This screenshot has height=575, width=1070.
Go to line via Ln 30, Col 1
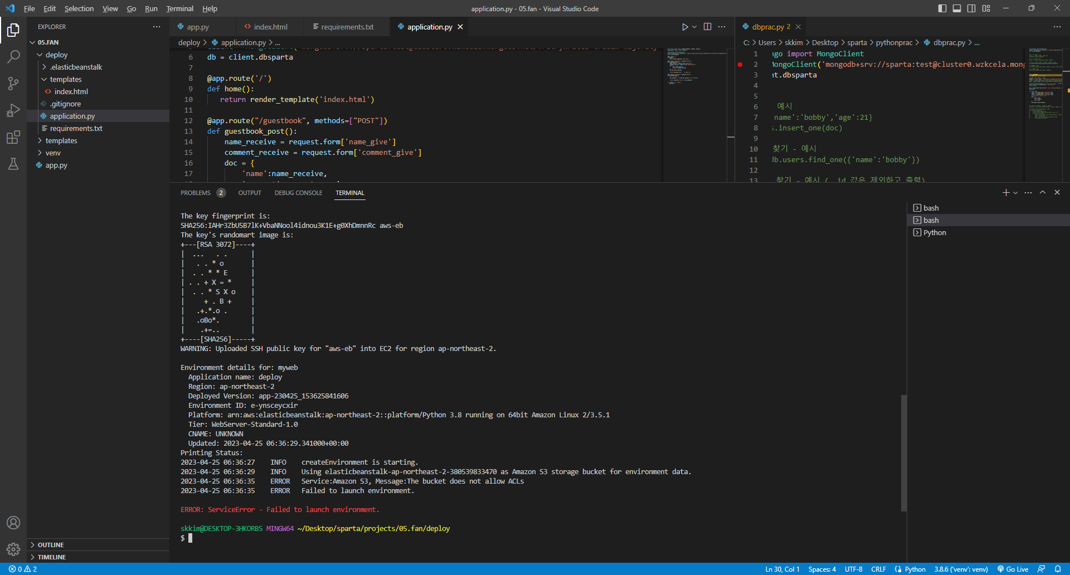point(782,569)
